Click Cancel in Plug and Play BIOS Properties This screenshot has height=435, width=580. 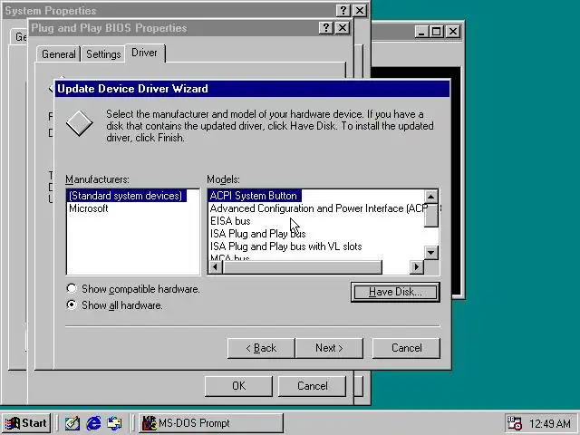[x=312, y=386]
